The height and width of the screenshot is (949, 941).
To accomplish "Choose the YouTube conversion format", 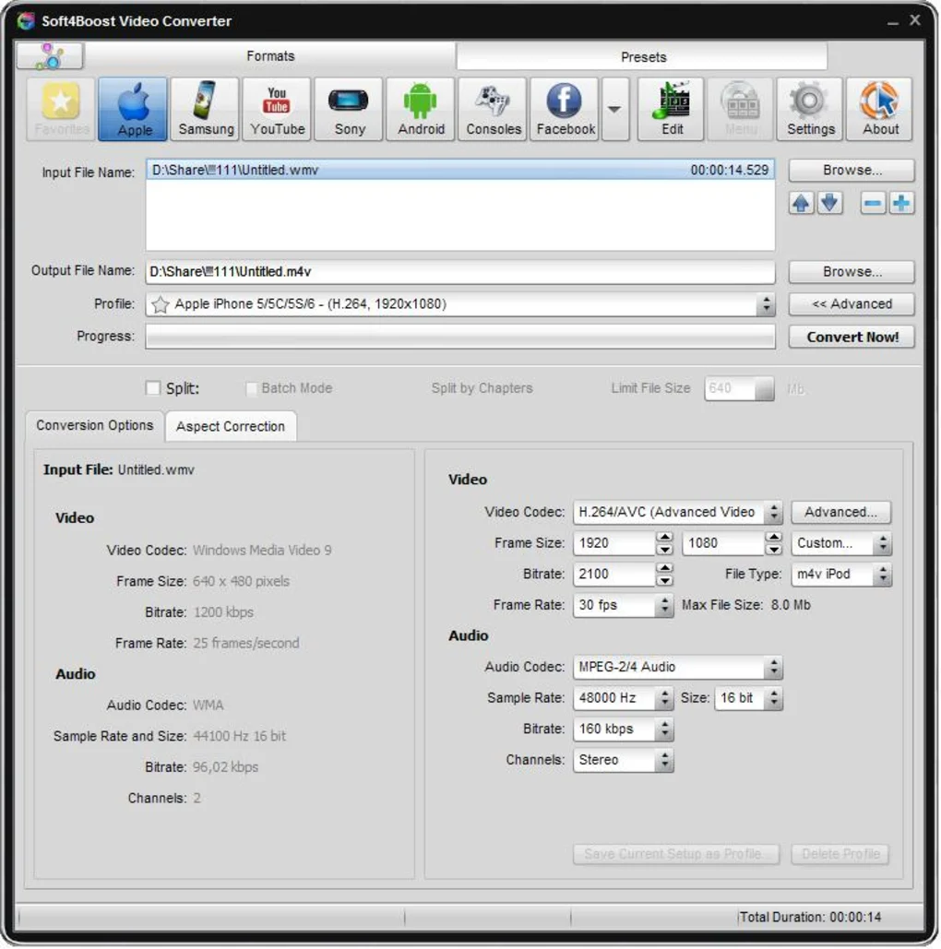I will 277,109.
